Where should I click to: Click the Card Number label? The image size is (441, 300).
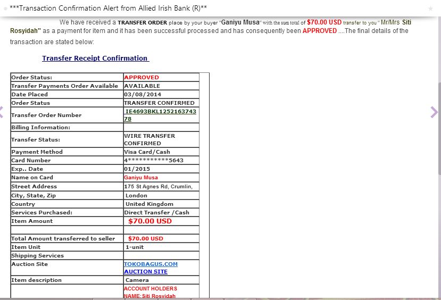tap(31, 160)
